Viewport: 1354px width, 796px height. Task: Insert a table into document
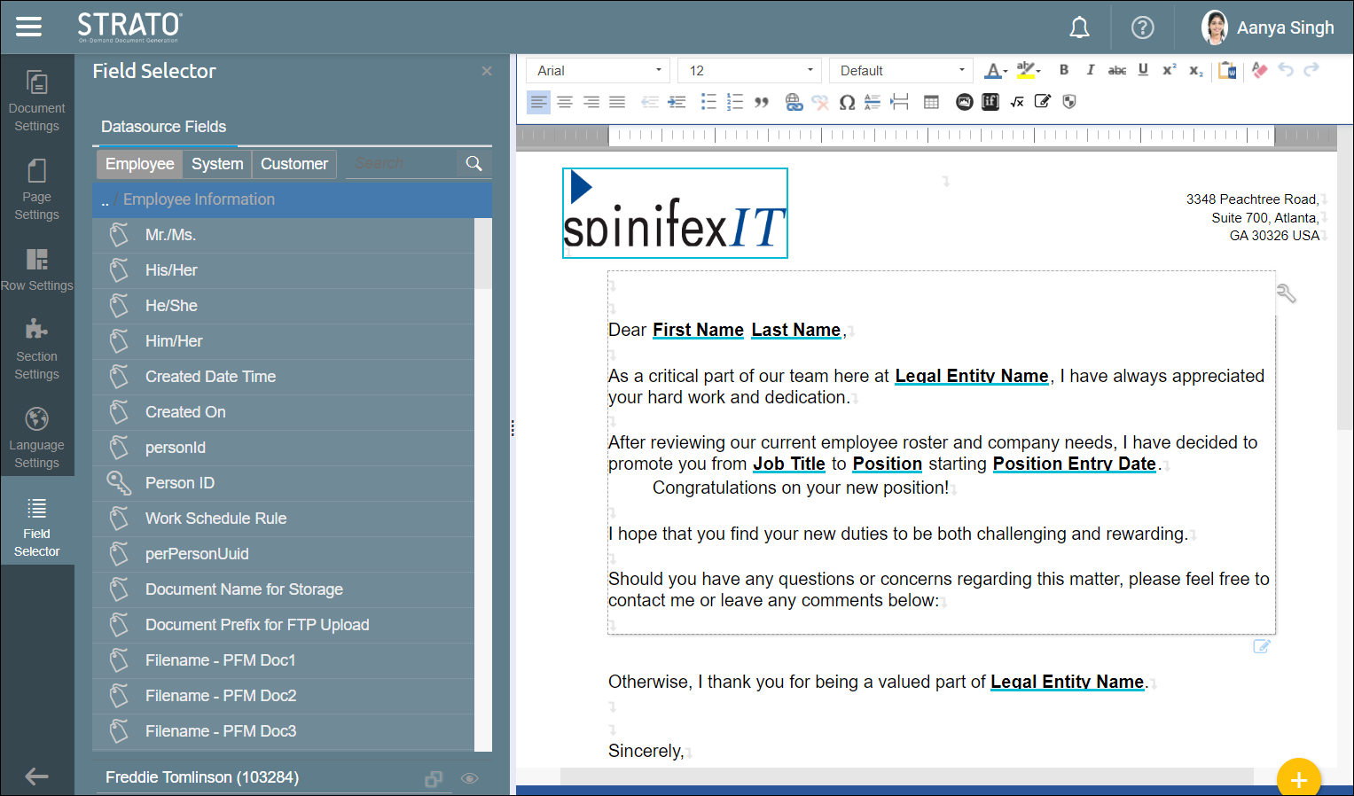(931, 103)
